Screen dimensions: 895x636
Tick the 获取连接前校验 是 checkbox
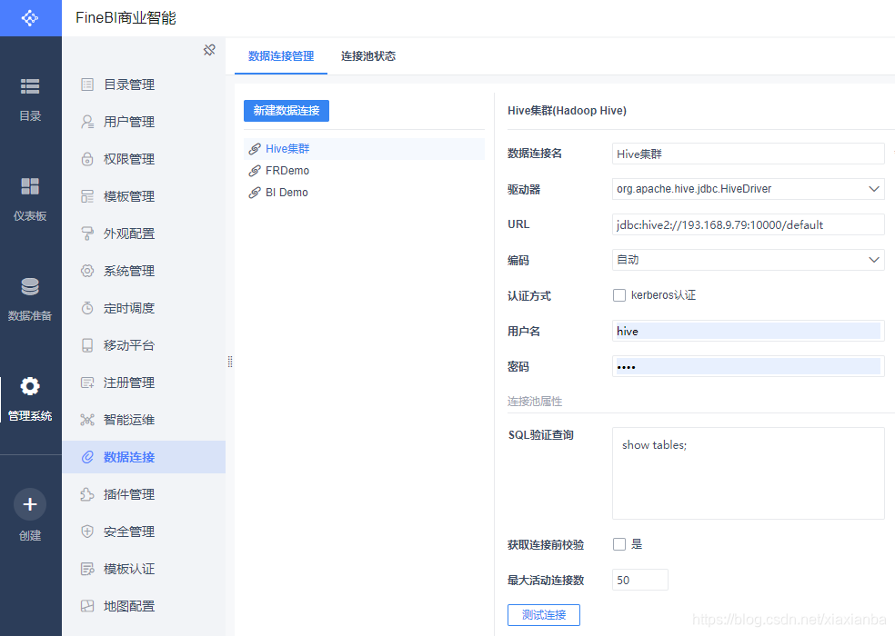coord(619,544)
